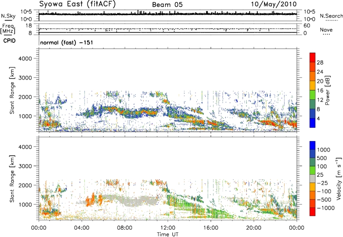Click the 08:00 time tick label
This screenshot has width=343, height=237.
coord(125,228)
